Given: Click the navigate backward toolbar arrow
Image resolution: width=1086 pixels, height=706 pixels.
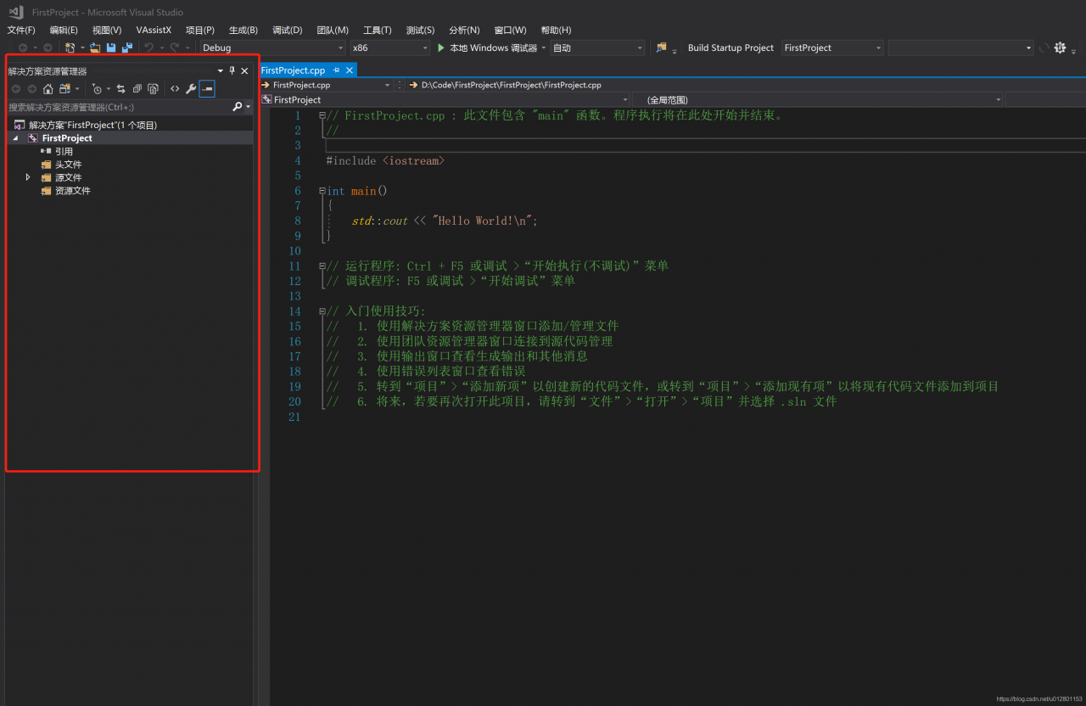Looking at the screenshot, I should pos(23,48).
